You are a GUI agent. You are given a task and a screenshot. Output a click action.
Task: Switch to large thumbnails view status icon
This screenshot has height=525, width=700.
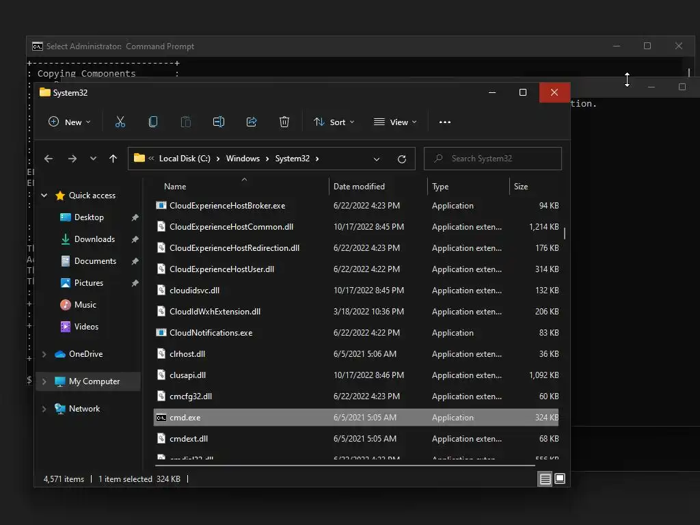tap(560, 479)
